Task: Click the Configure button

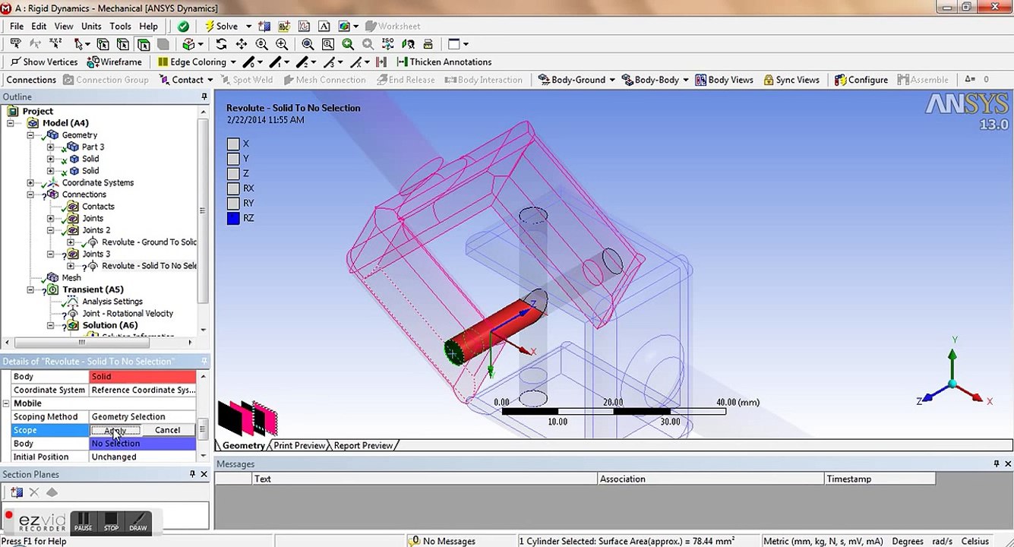Action: point(861,80)
